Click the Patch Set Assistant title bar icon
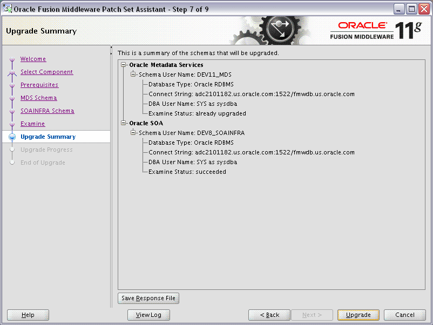 [x=8, y=9]
